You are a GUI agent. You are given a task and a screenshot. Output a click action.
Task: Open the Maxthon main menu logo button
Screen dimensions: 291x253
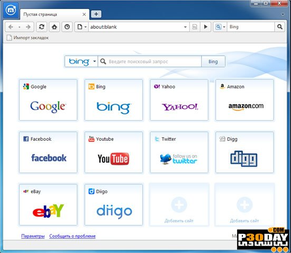[11, 10]
